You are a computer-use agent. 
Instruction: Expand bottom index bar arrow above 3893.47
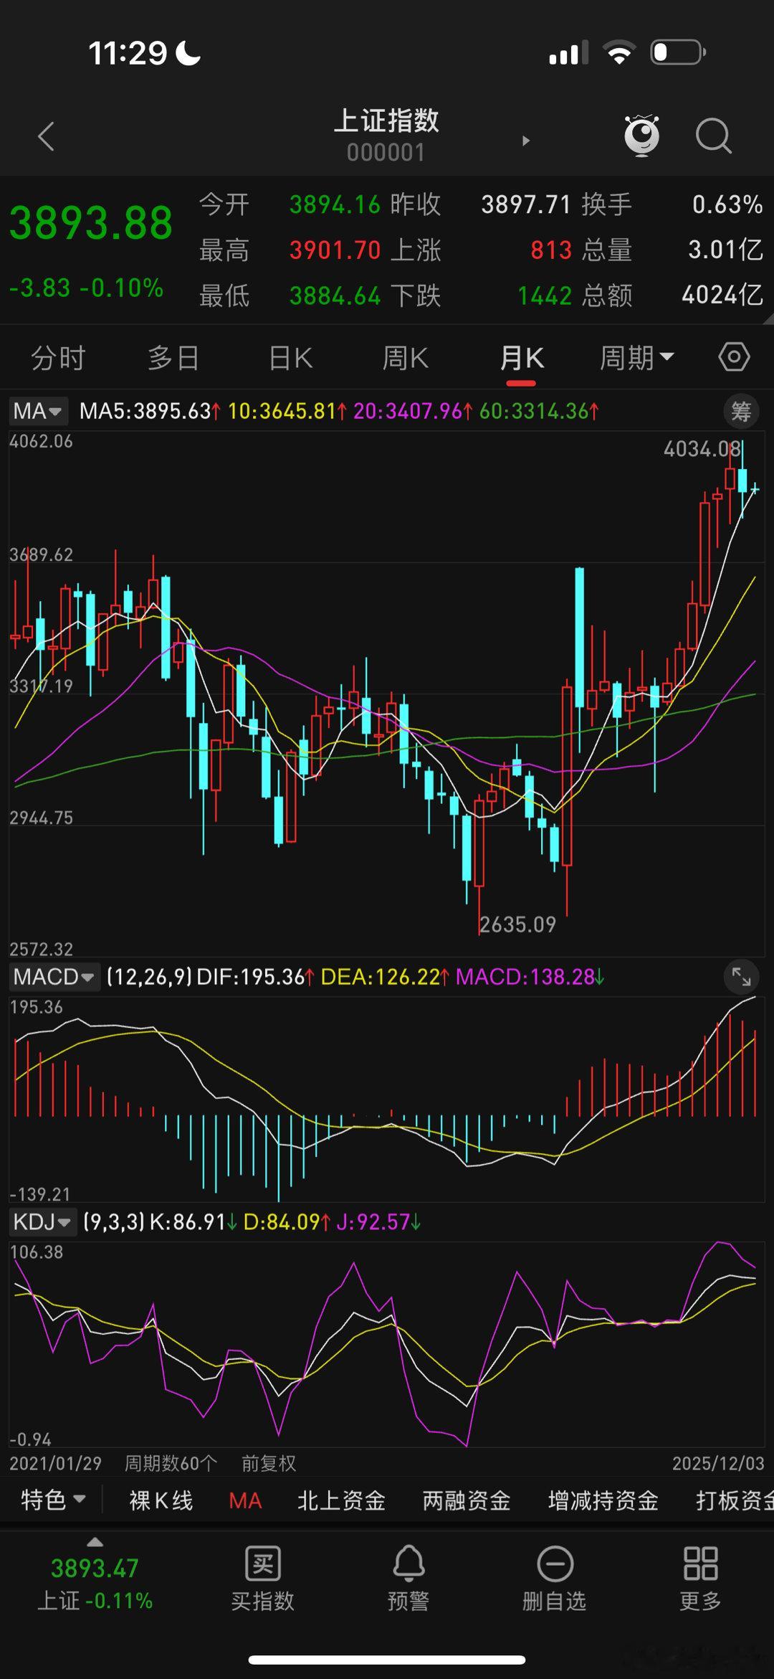click(95, 1542)
